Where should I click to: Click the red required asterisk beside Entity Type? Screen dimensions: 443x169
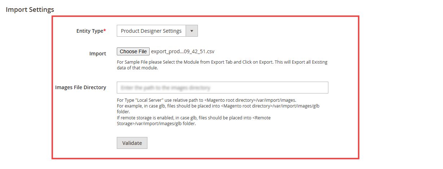click(105, 31)
